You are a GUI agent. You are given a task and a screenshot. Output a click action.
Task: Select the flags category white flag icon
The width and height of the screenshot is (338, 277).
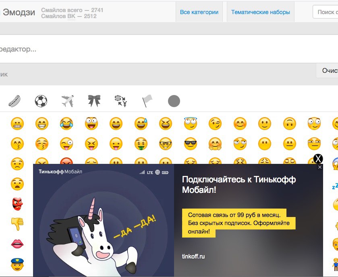(x=147, y=101)
